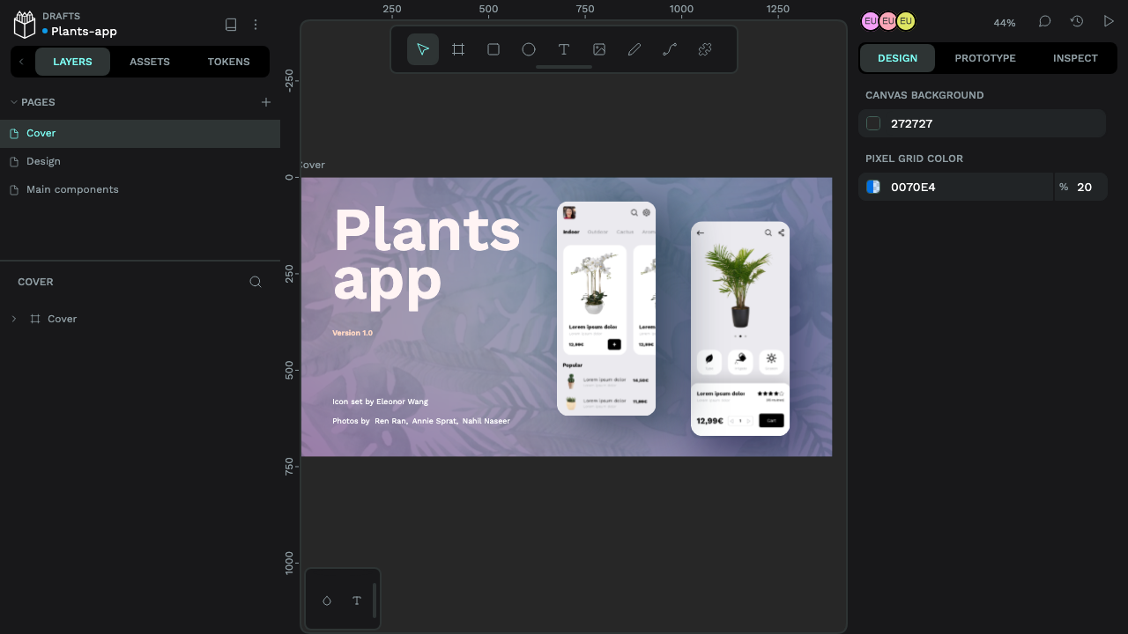Switch to the Assets tab
This screenshot has width=1128, height=634.
(x=150, y=62)
